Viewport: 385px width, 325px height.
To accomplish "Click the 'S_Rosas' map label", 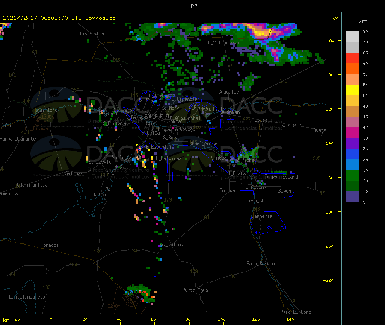I will [172, 138].
